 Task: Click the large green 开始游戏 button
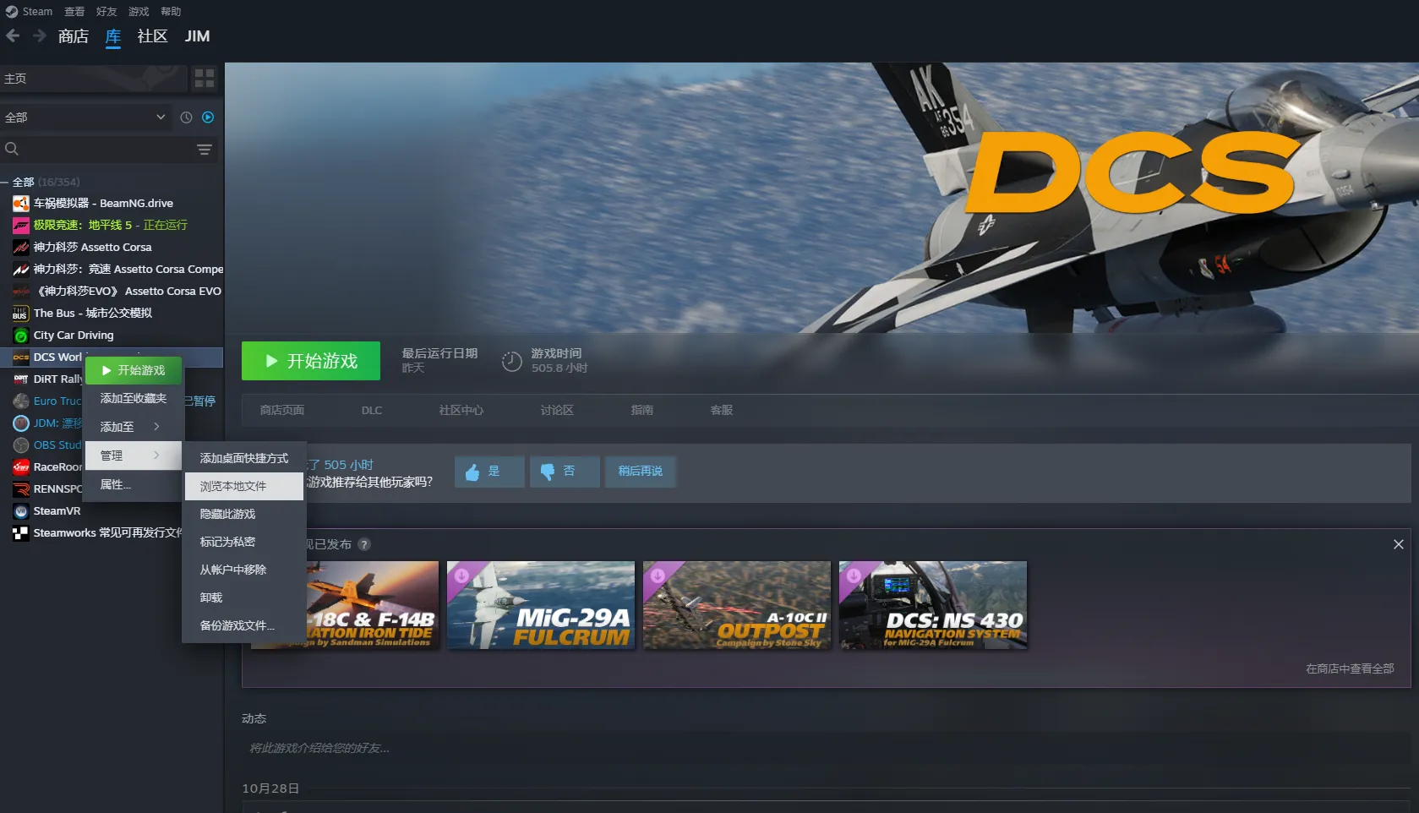coord(311,361)
